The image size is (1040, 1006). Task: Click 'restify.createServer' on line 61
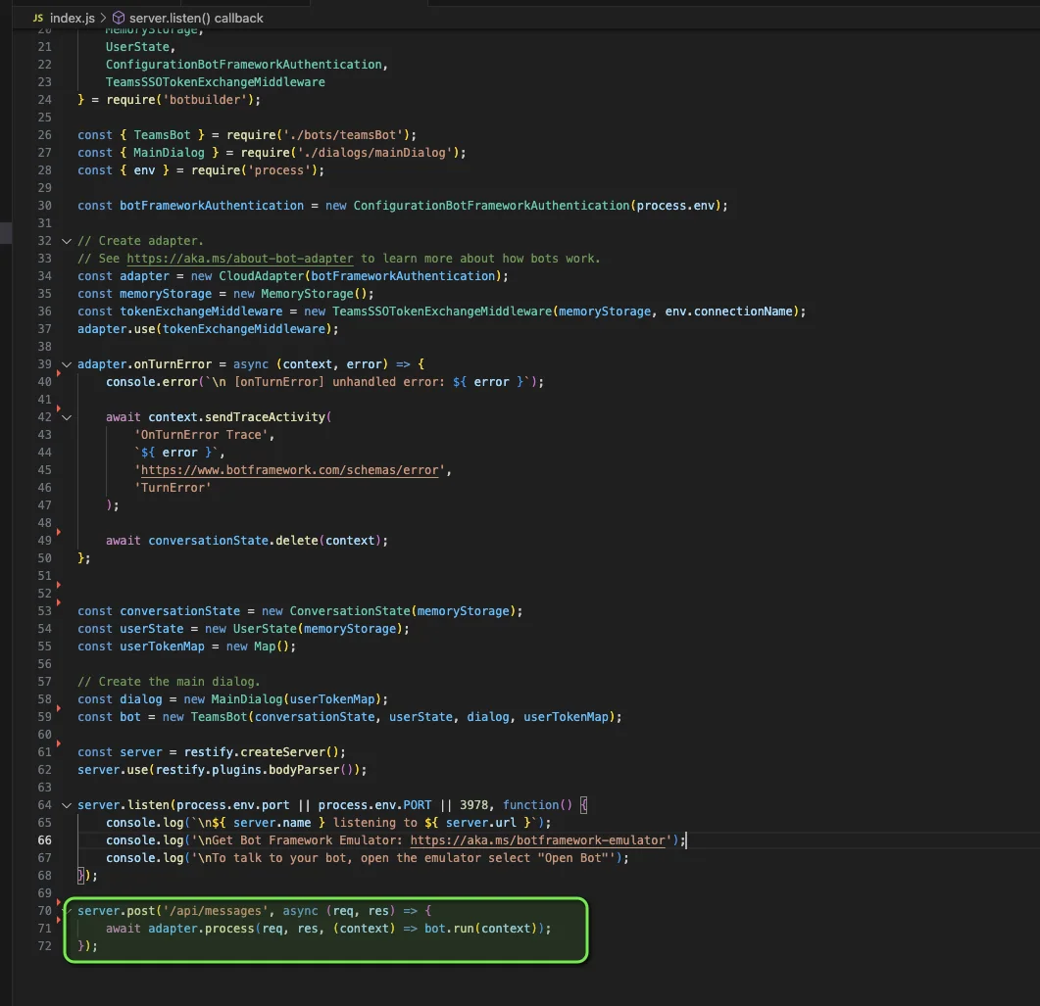pos(255,752)
